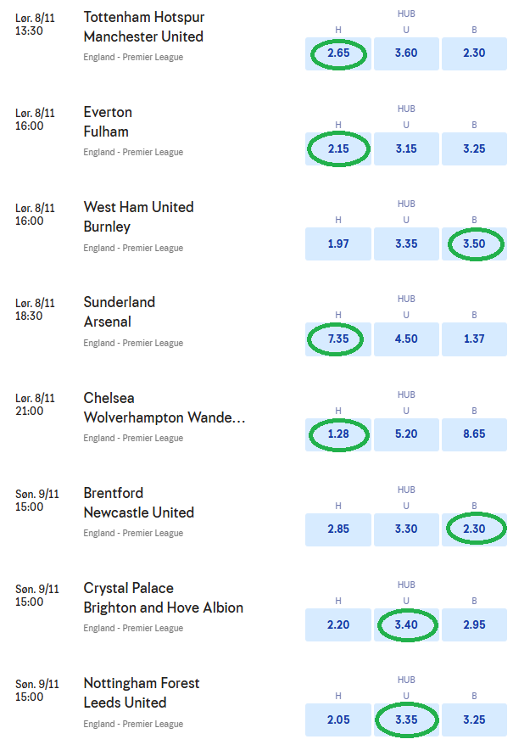513x756 pixels.
Task: Click the Everton team name
Action: pyautogui.click(x=108, y=112)
